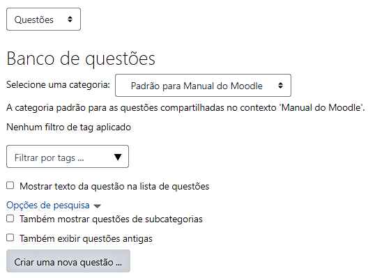This screenshot has height=278, width=368.
Task: Click the up-down arrow icon in Questões selector
Action: tap(70, 20)
